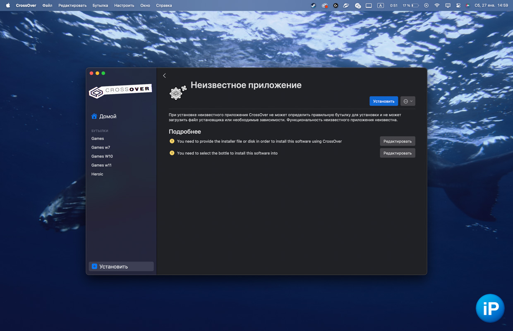Select the Games W10 bottle
Screen dimensions: 513x331
point(102,156)
